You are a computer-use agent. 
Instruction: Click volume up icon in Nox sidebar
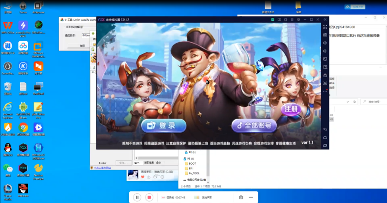pyautogui.click(x=325, y=43)
